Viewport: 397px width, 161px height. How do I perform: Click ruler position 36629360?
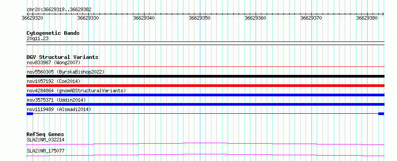click(x=255, y=18)
